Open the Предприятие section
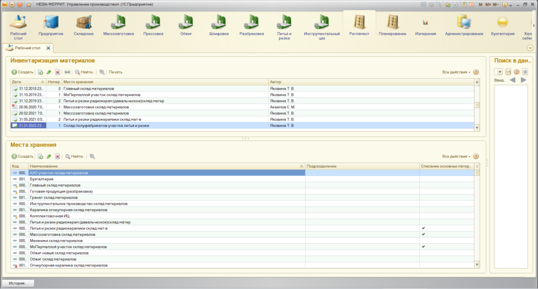Image resolution: width=538 pixels, height=289 pixels. [51, 26]
